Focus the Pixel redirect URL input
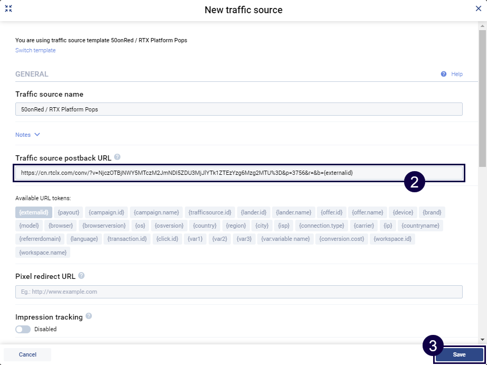The image size is (487, 365). [x=239, y=292]
